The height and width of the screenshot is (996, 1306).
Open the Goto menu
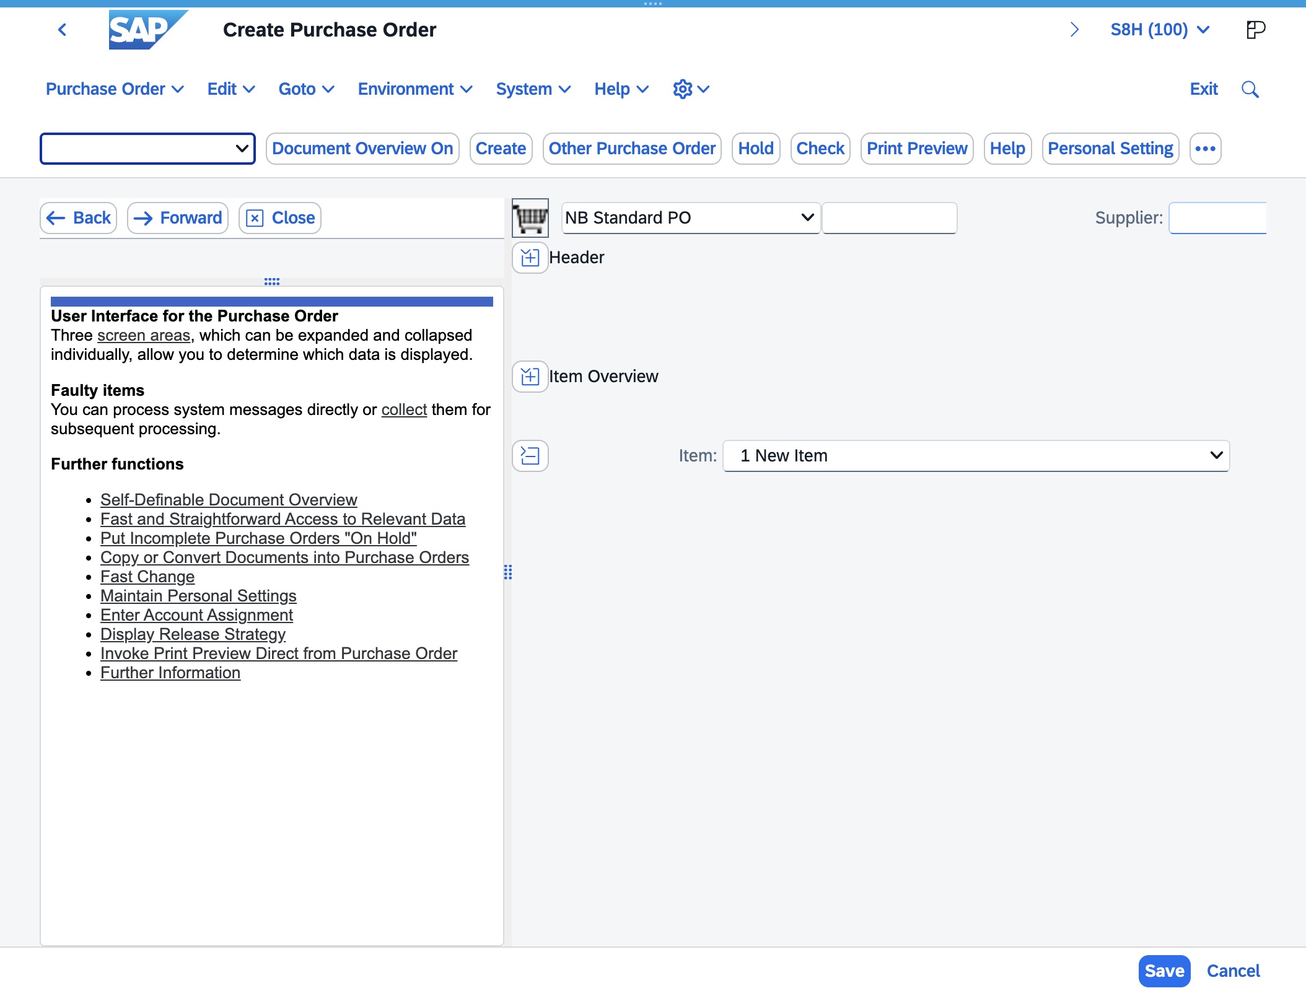point(306,89)
